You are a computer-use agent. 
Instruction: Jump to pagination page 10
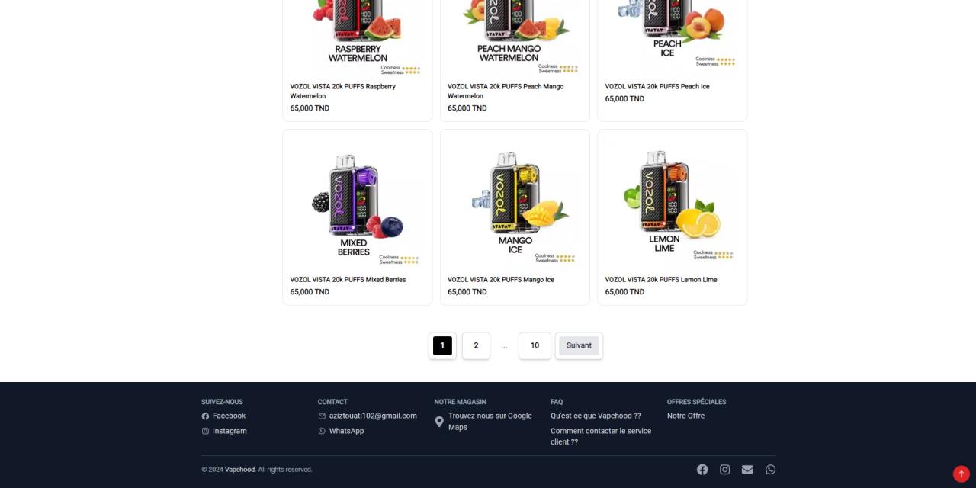tap(535, 345)
